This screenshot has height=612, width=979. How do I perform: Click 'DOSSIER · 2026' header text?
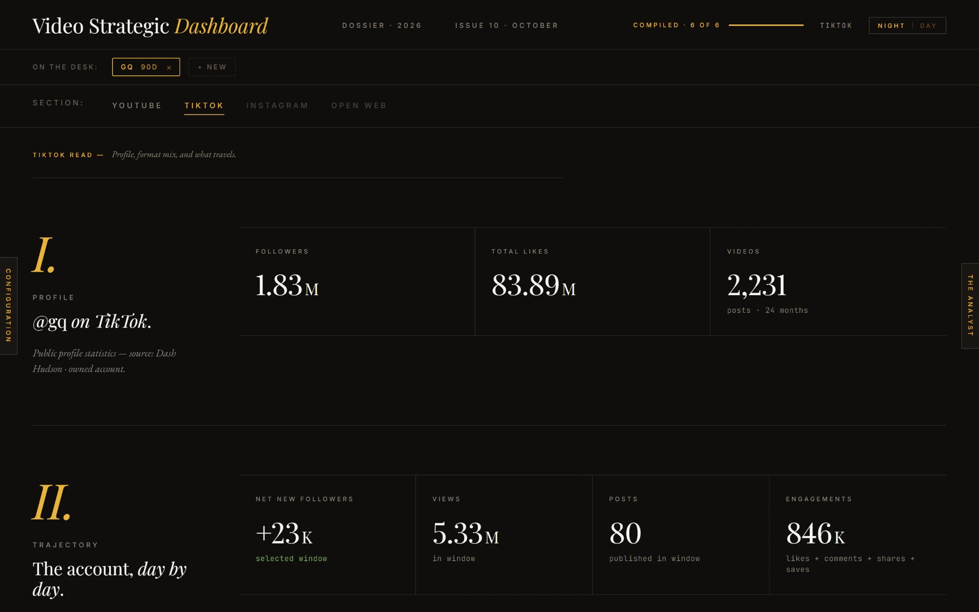[382, 25]
